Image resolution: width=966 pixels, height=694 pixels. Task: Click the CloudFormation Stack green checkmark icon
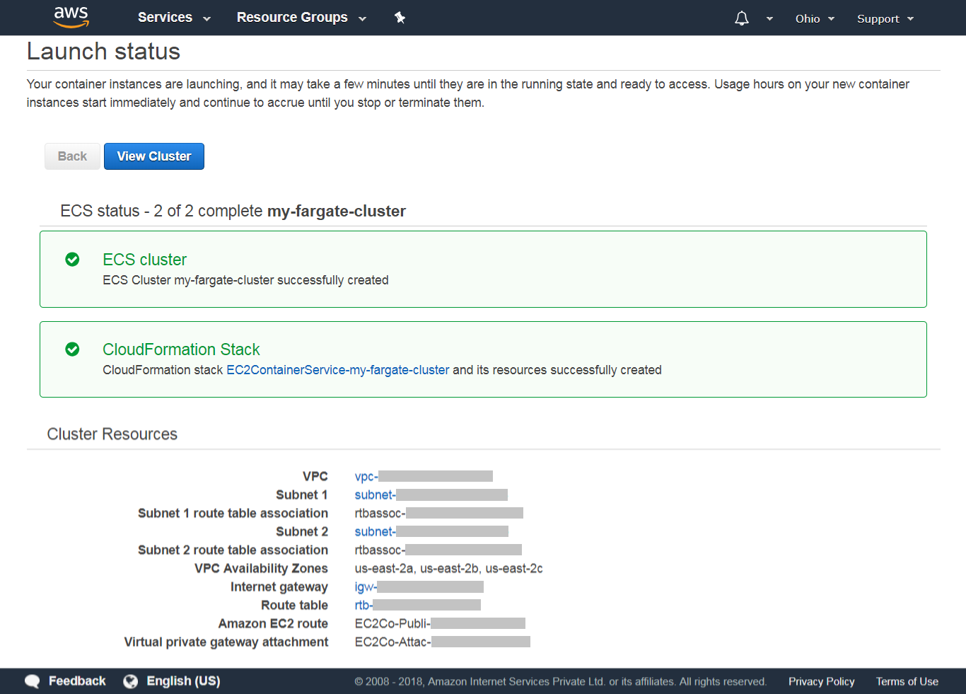point(72,349)
